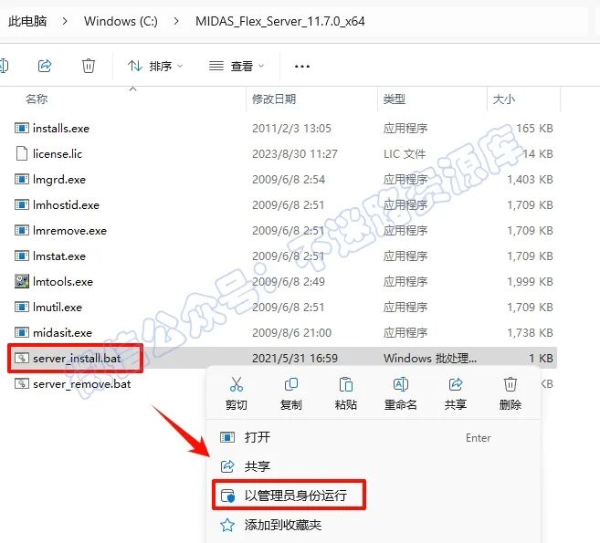This screenshot has width=600, height=543.
Task: Go to This PC (此电脑) in breadcrumb
Action: (x=27, y=21)
